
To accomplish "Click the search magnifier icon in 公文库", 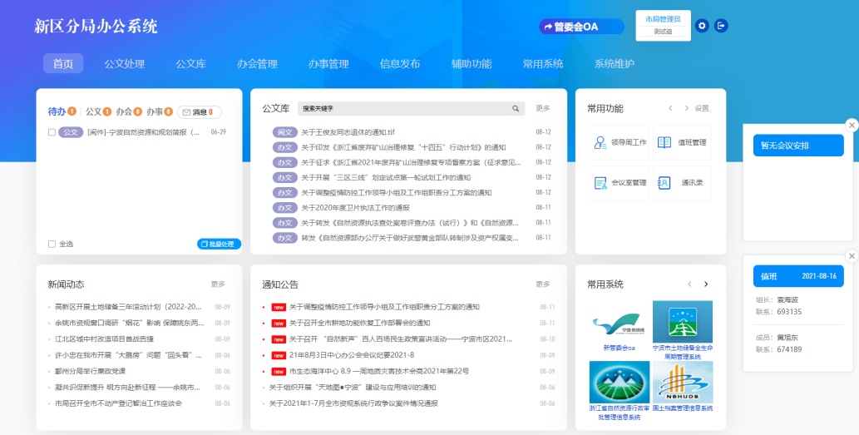I will pyautogui.click(x=516, y=108).
